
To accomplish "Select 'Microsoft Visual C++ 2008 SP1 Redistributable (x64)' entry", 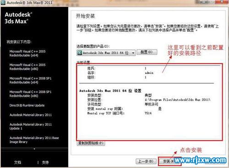I will (30, 80).
